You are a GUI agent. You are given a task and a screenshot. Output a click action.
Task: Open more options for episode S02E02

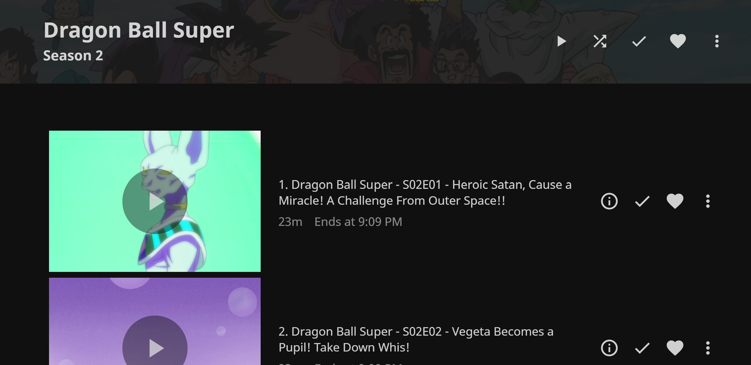click(708, 348)
